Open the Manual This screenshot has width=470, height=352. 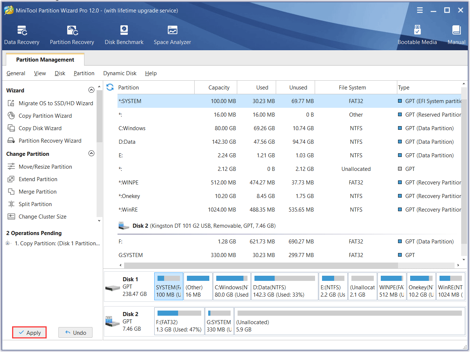456,35
